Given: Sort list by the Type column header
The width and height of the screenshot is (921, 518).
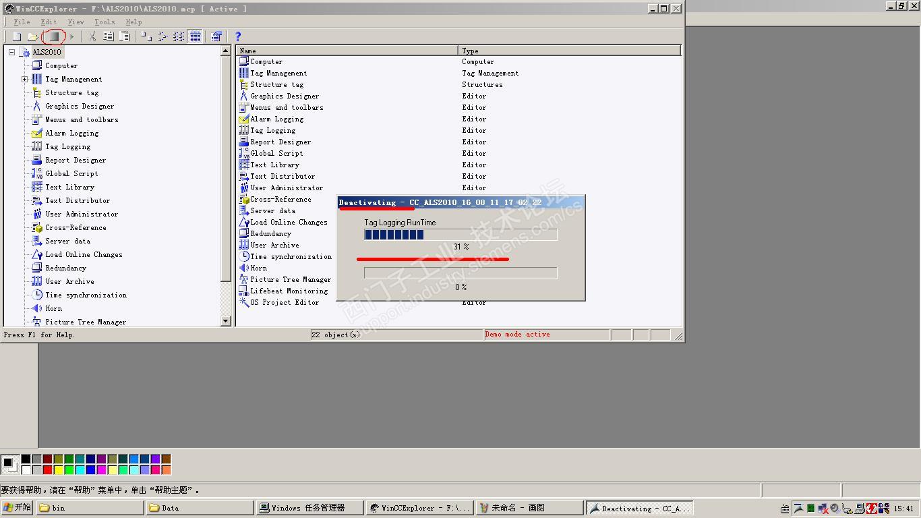Looking at the screenshot, I should [570, 51].
